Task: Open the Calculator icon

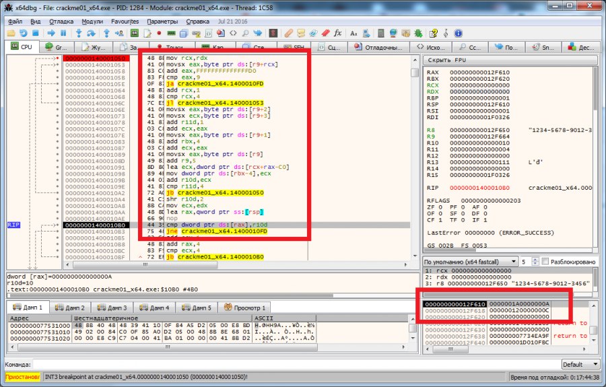Action: point(381,33)
